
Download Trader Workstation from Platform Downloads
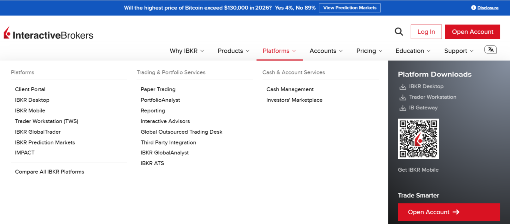(433, 97)
